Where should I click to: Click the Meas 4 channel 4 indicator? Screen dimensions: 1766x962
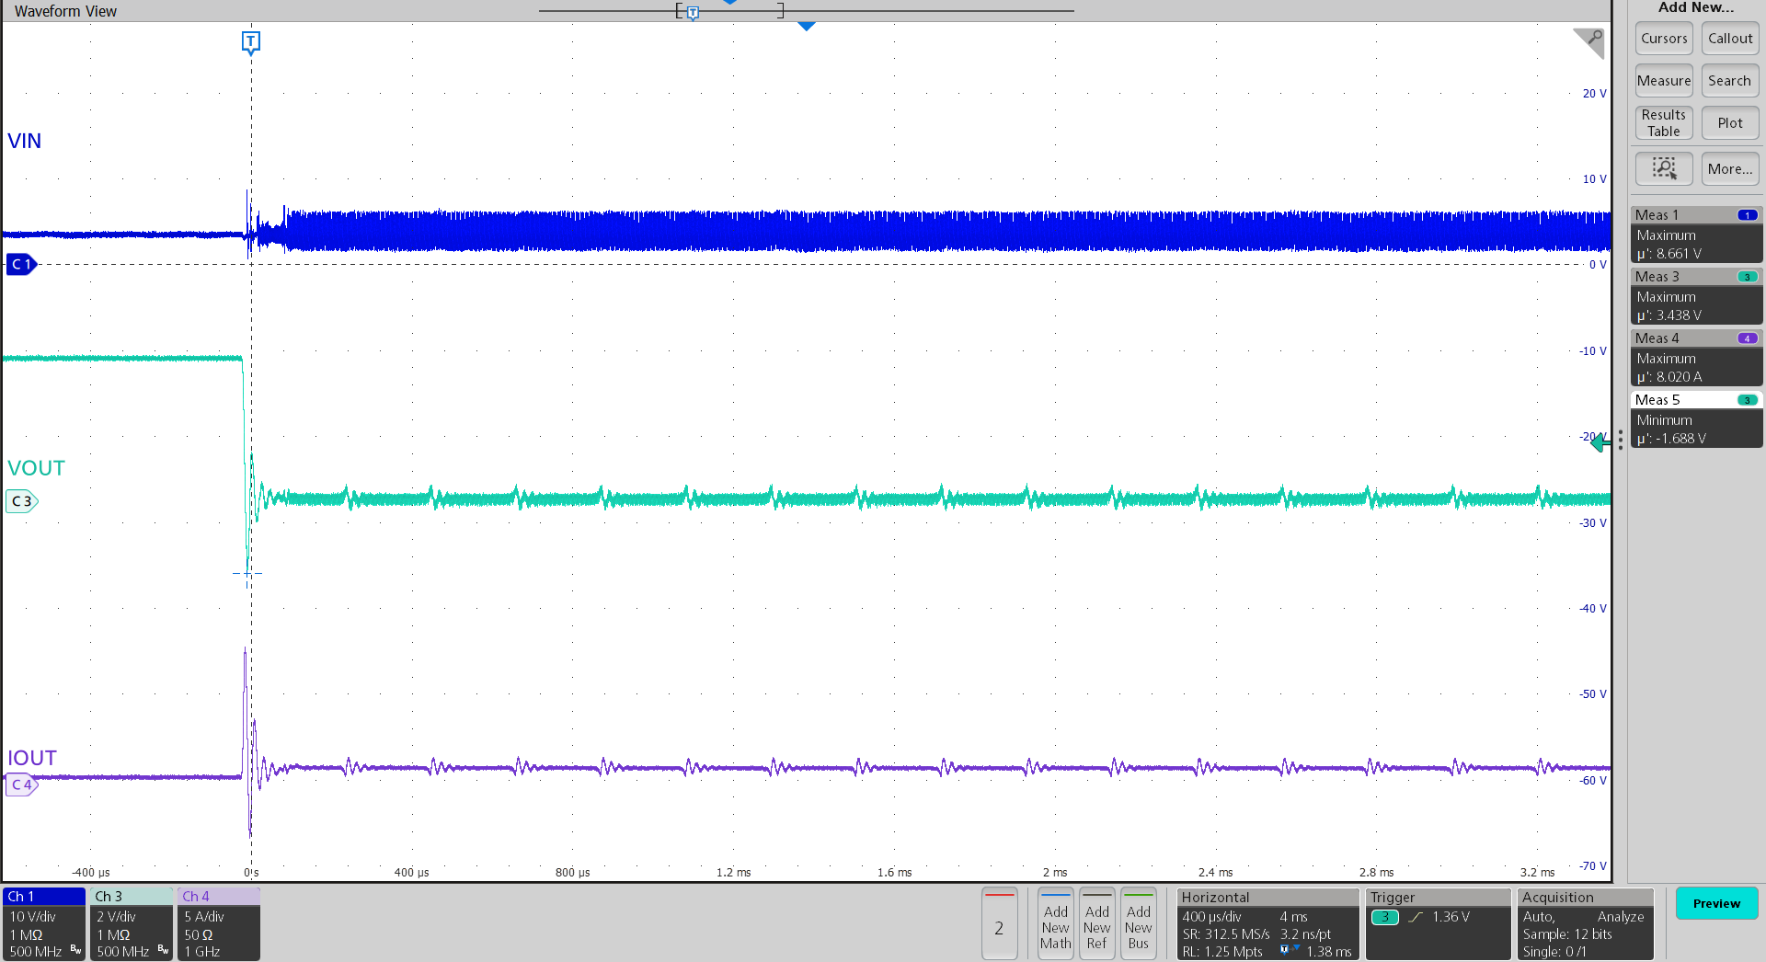1748,338
